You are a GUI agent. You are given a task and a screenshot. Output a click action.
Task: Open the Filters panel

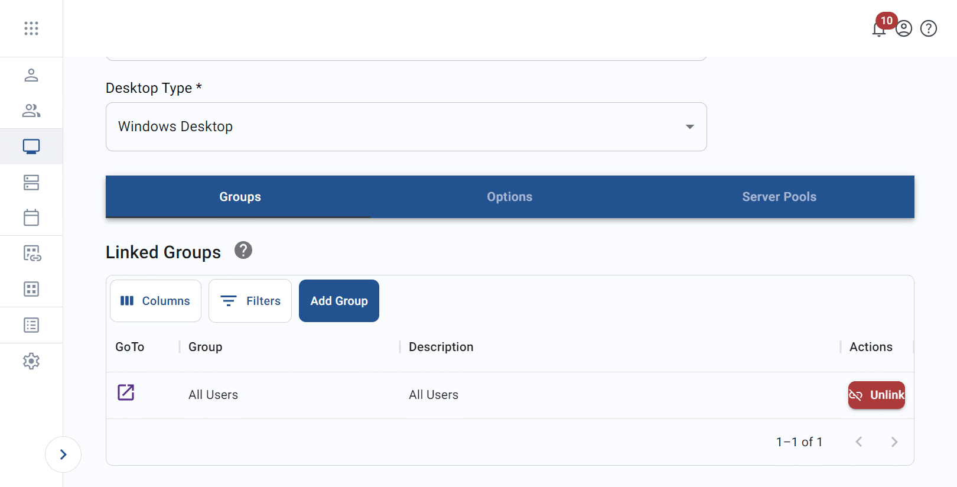(x=250, y=301)
